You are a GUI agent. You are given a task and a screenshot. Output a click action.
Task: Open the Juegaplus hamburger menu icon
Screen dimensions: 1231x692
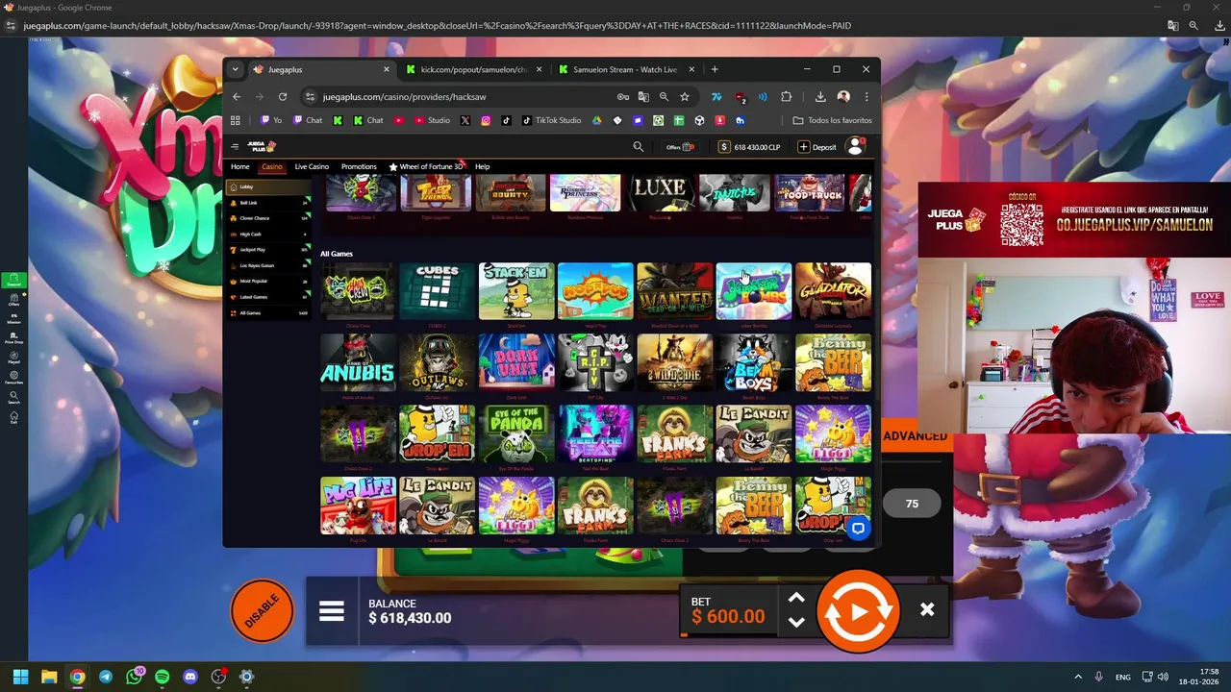(x=235, y=146)
